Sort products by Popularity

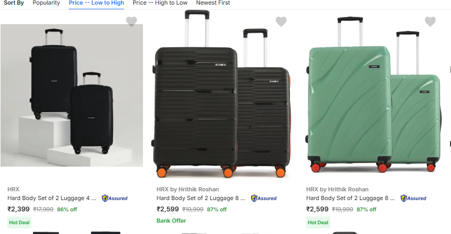[46, 3]
